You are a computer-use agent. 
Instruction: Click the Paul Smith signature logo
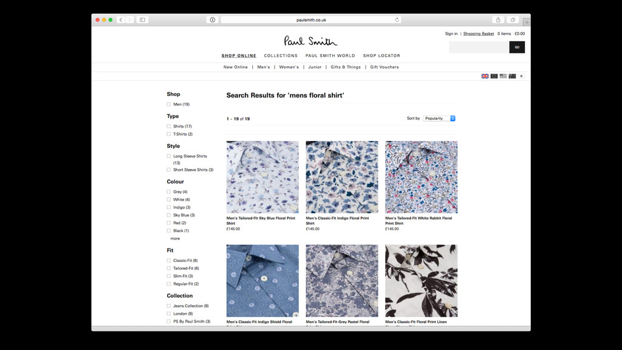(x=310, y=41)
